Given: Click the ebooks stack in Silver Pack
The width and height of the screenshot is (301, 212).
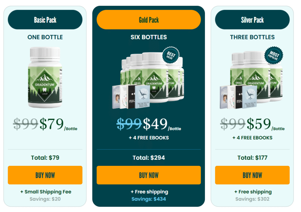Looking at the screenshot, I should point(238,96).
